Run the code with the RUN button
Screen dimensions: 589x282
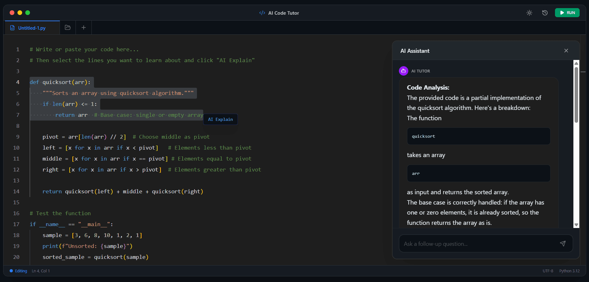click(x=567, y=13)
